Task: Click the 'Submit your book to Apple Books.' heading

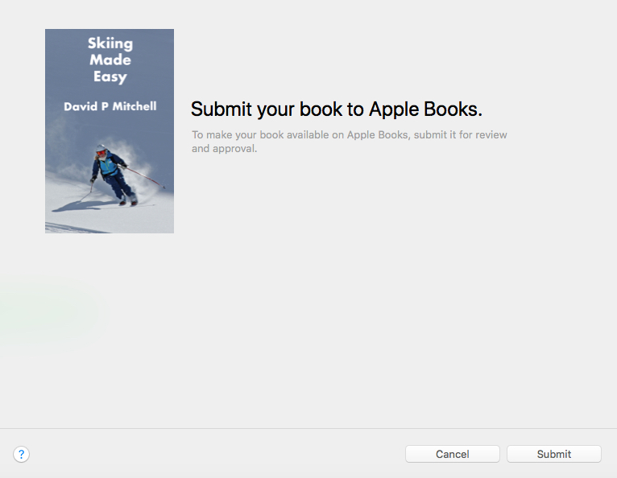Action: (x=337, y=109)
